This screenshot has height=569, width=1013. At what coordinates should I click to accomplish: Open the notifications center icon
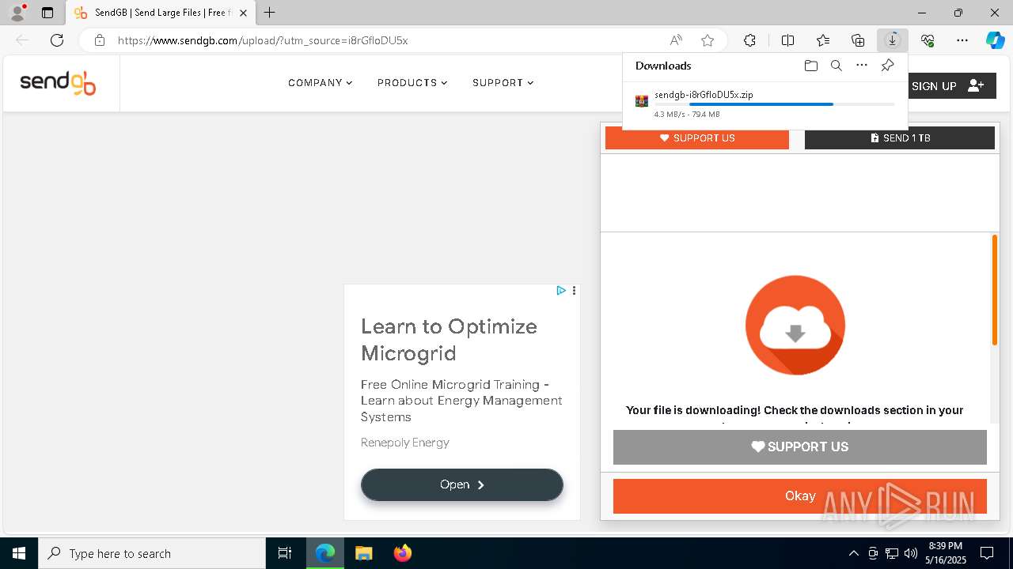click(x=987, y=553)
